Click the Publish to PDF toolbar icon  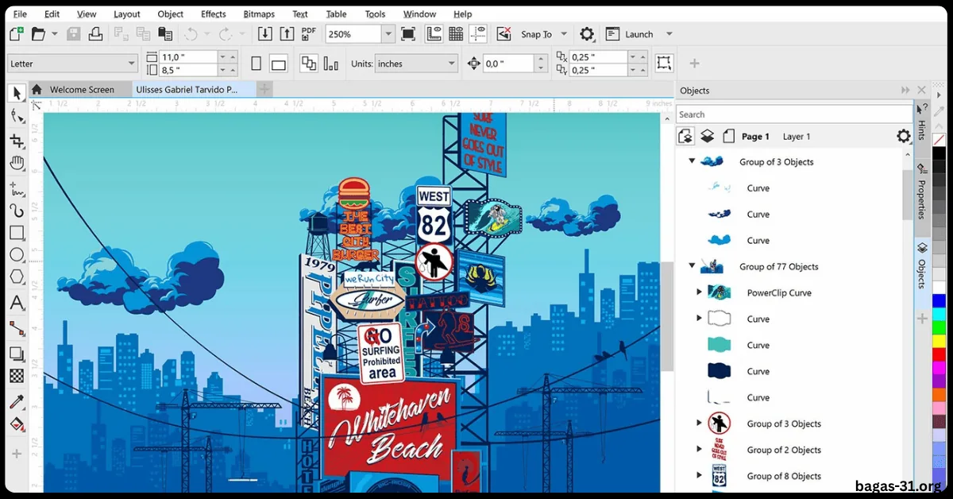pos(307,33)
